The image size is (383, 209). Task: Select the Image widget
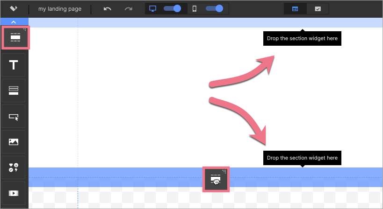(x=14, y=142)
